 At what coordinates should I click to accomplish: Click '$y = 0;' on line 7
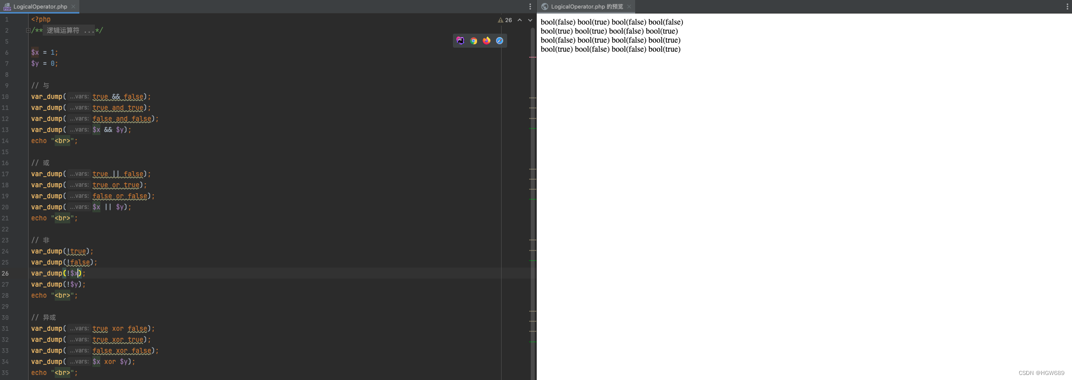point(45,64)
